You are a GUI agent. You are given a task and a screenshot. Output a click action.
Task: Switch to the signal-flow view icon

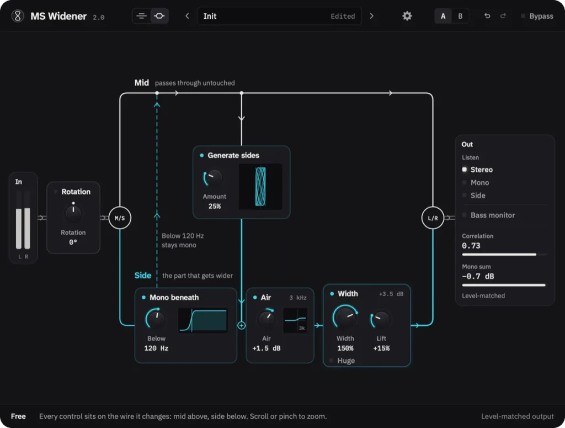coord(159,16)
